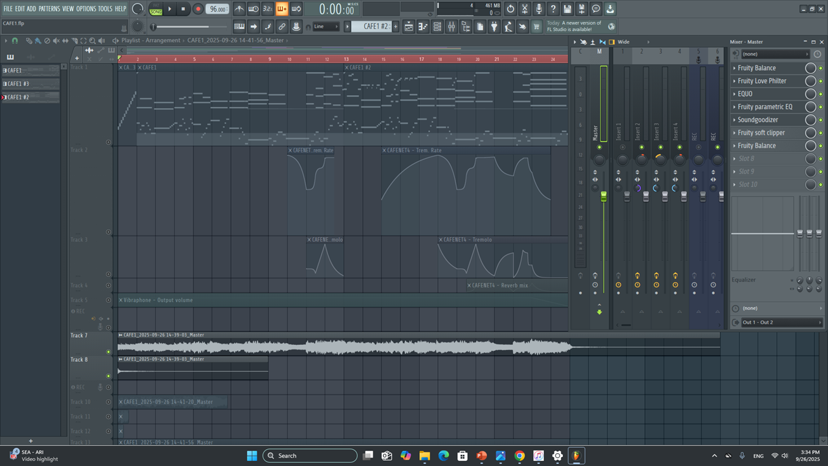Mute the Master mixer track
Screen dimensions: 828x466
pos(600,147)
